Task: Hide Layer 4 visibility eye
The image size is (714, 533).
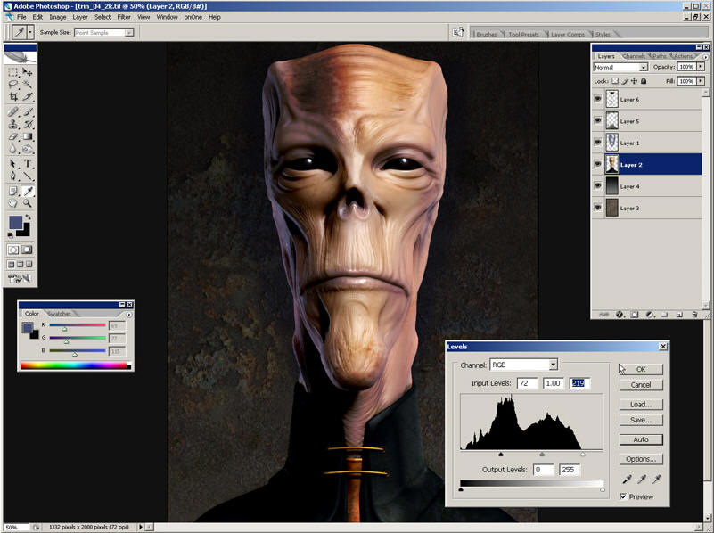Action: coord(598,185)
